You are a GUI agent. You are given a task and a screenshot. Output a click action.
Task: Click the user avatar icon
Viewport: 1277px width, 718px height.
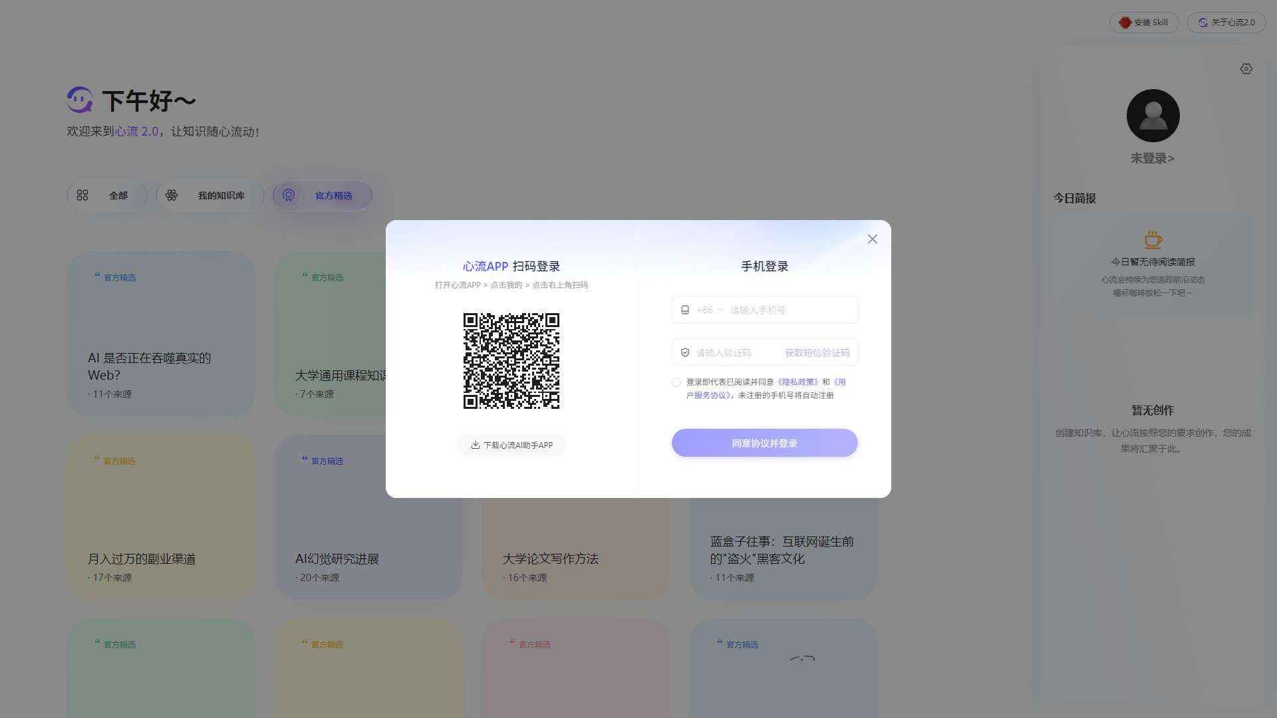coord(1153,116)
